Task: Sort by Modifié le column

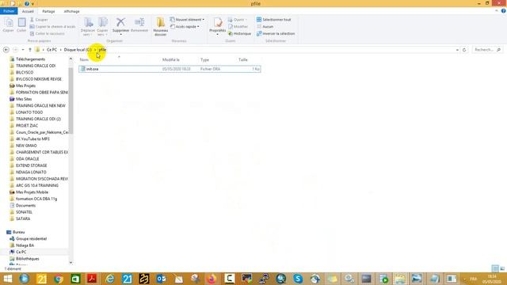Action: (171, 60)
